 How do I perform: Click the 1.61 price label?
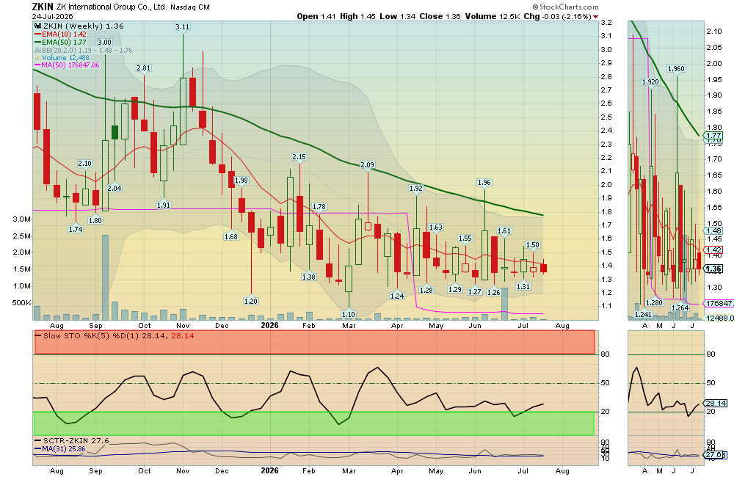(504, 230)
